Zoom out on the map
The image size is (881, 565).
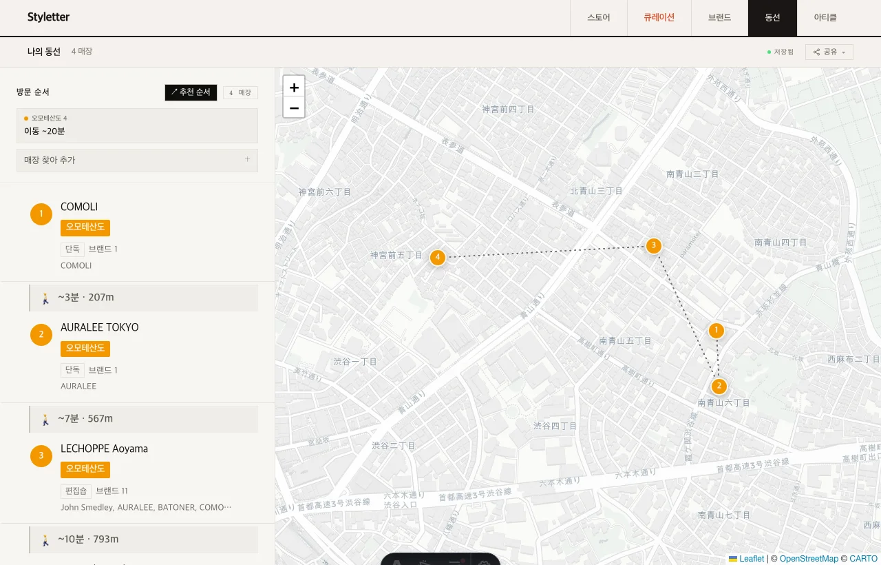pos(294,107)
